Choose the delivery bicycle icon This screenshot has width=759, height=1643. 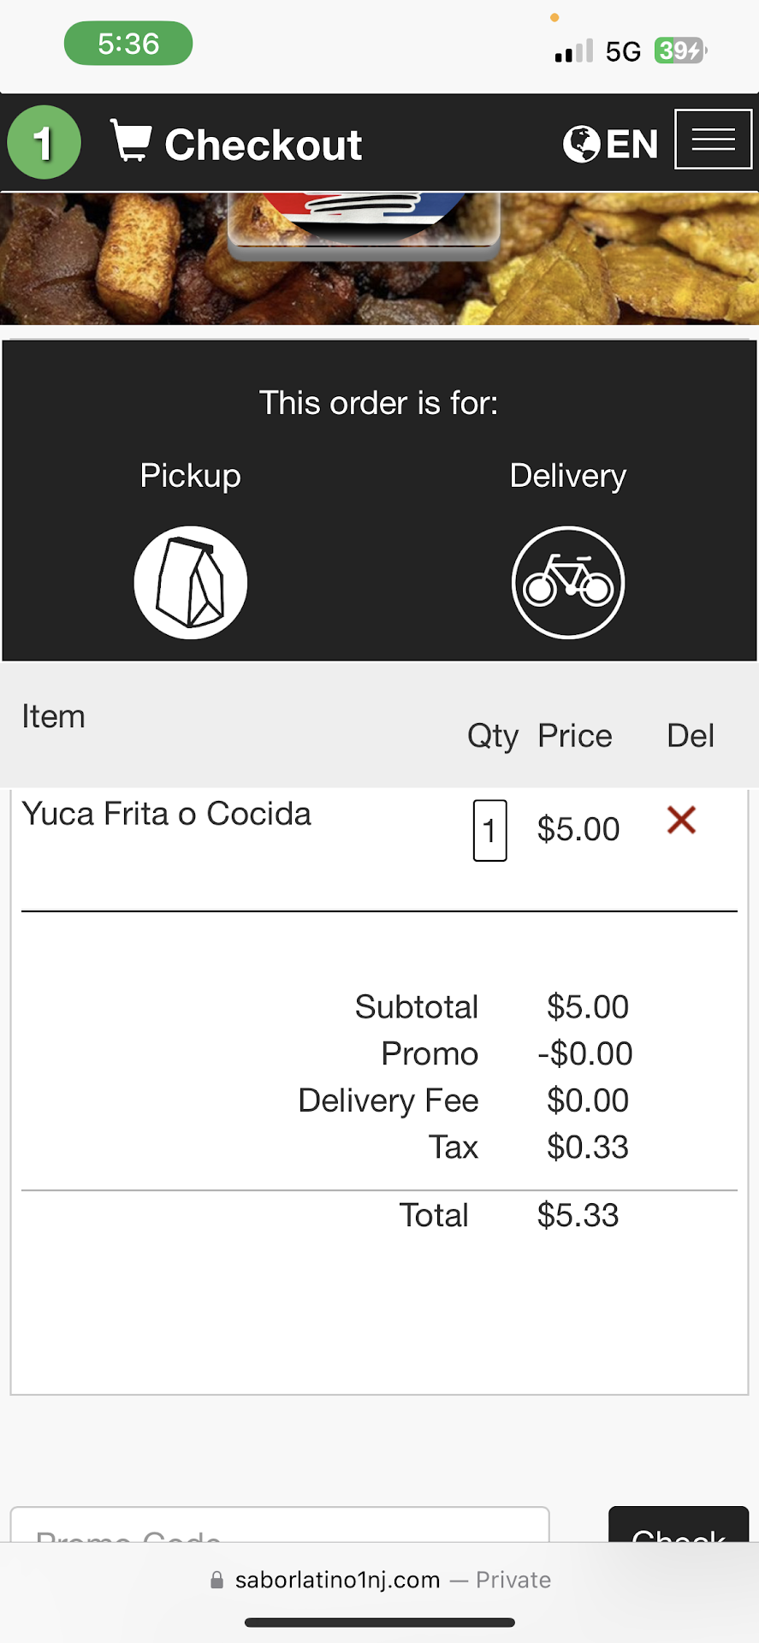[568, 583]
